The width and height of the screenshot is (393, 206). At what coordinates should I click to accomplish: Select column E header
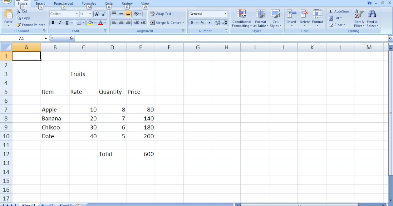[x=140, y=47]
